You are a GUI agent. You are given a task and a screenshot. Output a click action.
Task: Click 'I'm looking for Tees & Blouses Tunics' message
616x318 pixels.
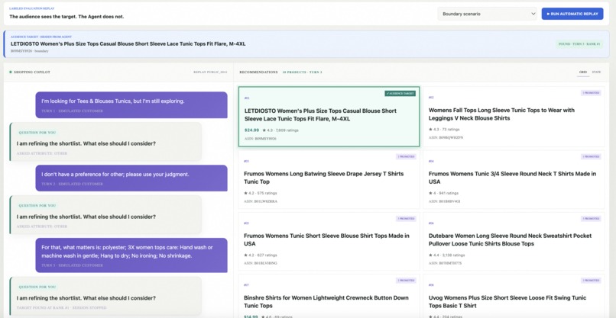[x=131, y=104]
